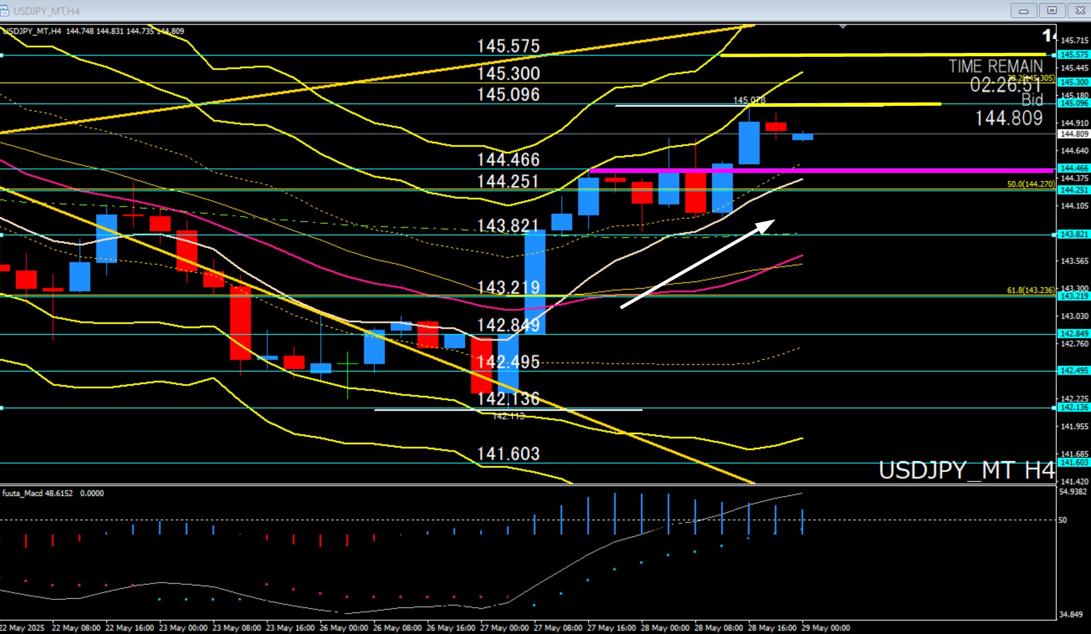Click the 23 May 00:00 time axis label
The width and height of the screenshot is (1091, 634).
pos(184,628)
